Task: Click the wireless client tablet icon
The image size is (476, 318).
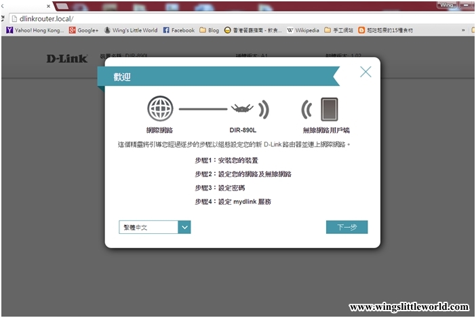Action: tap(329, 108)
